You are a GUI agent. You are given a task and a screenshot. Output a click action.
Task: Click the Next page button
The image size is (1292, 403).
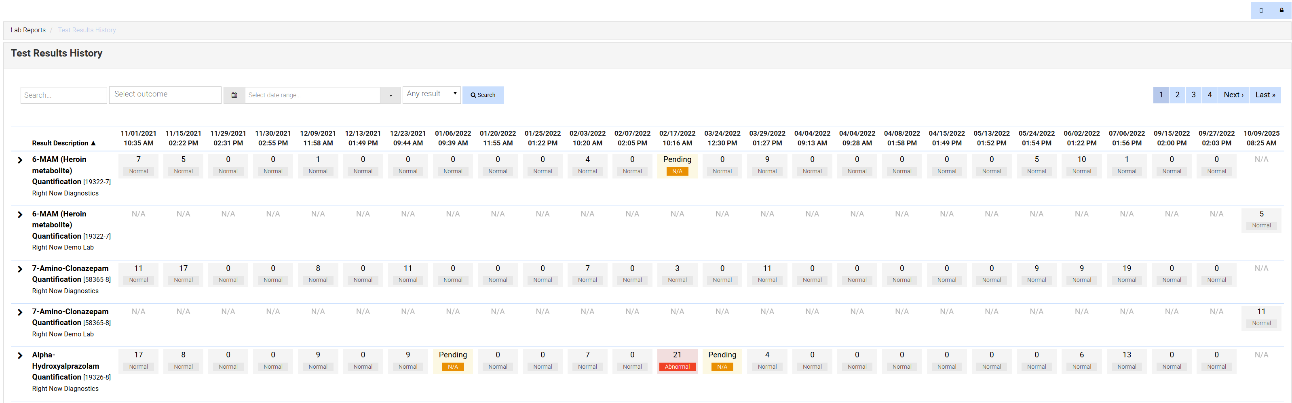(1233, 95)
